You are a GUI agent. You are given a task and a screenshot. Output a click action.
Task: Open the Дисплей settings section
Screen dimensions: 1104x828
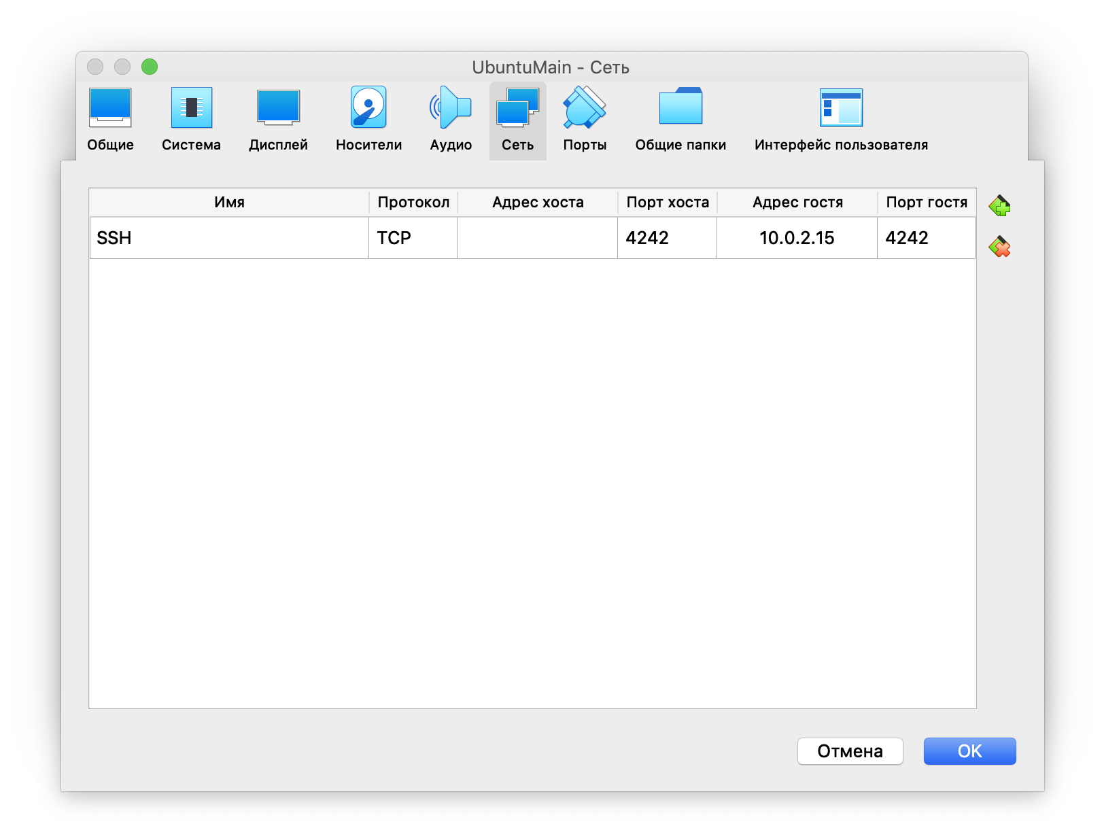coord(278,120)
